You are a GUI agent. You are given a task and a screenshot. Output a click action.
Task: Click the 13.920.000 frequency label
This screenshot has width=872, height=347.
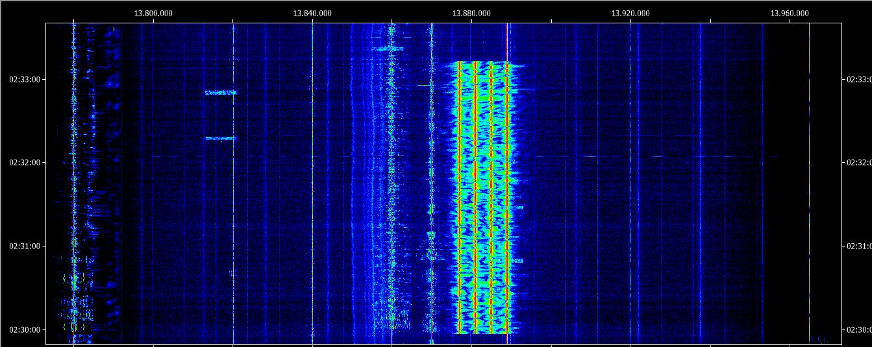(630, 13)
